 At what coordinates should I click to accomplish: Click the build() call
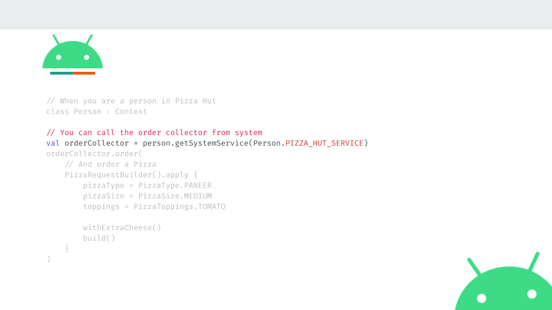click(x=99, y=238)
